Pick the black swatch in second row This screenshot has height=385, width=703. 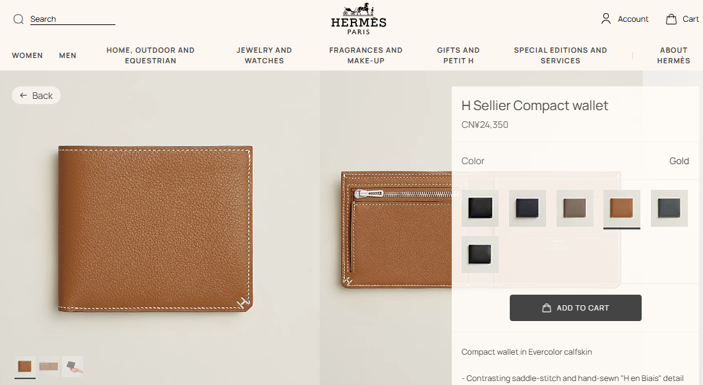point(480,254)
